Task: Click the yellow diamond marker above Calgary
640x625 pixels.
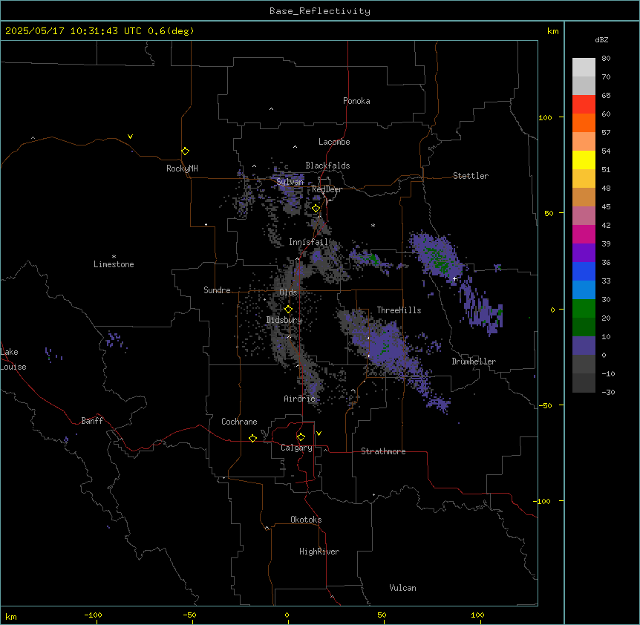Action: click(301, 437)
